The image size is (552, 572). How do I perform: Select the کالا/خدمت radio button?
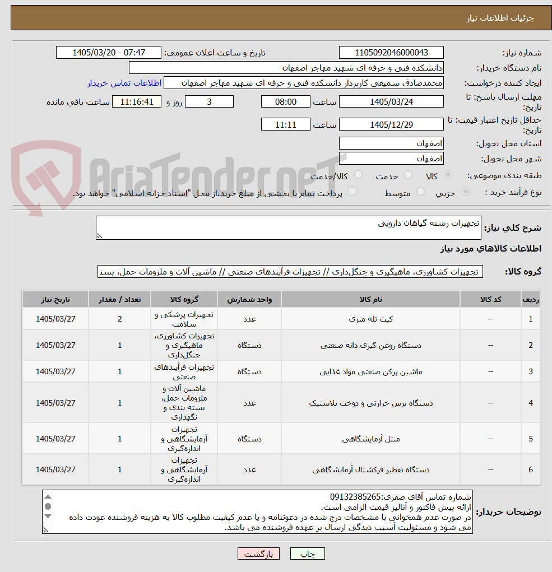tap(358, 175)
